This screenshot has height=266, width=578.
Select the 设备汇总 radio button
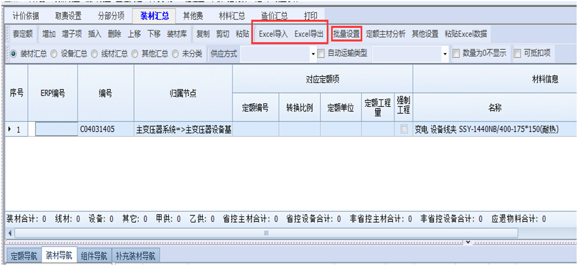(x=54, y=54)
